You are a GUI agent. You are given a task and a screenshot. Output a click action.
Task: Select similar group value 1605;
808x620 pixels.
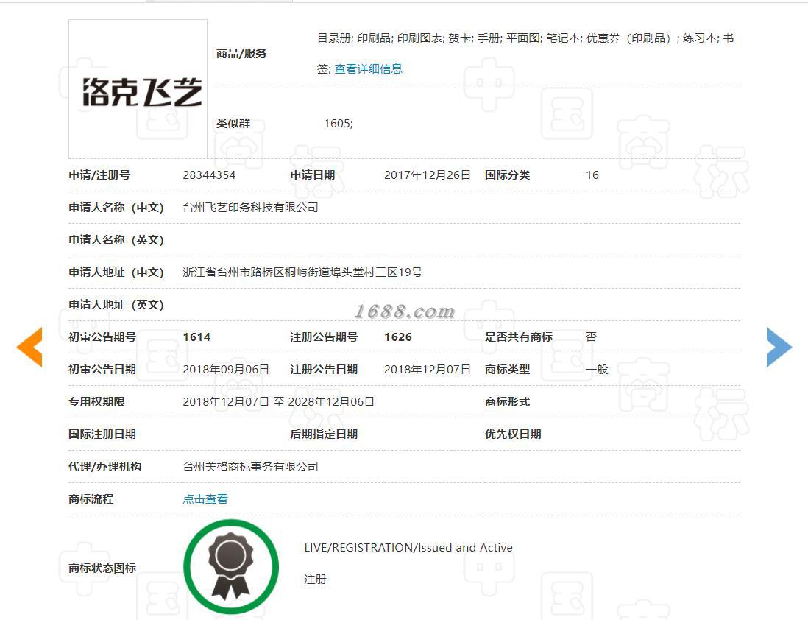(x=339, y=124)
